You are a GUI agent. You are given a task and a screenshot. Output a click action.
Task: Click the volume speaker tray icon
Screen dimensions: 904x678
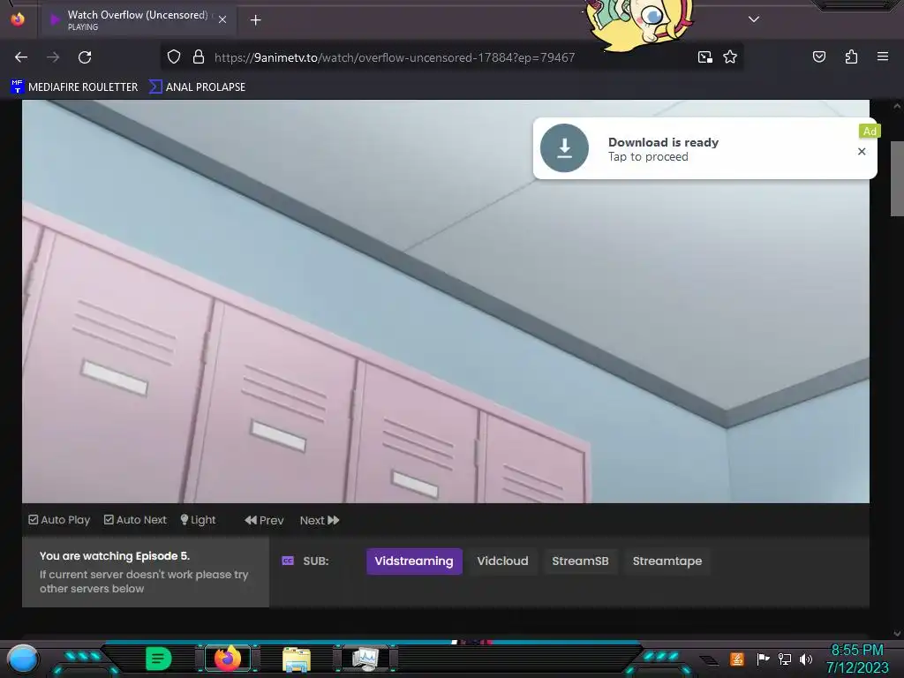tap(806, 659)
